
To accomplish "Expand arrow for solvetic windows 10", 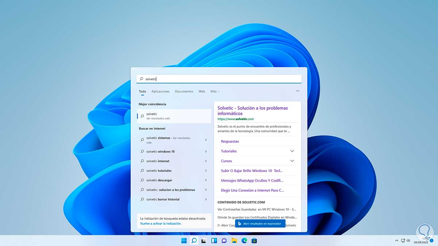I will point(206,152).
